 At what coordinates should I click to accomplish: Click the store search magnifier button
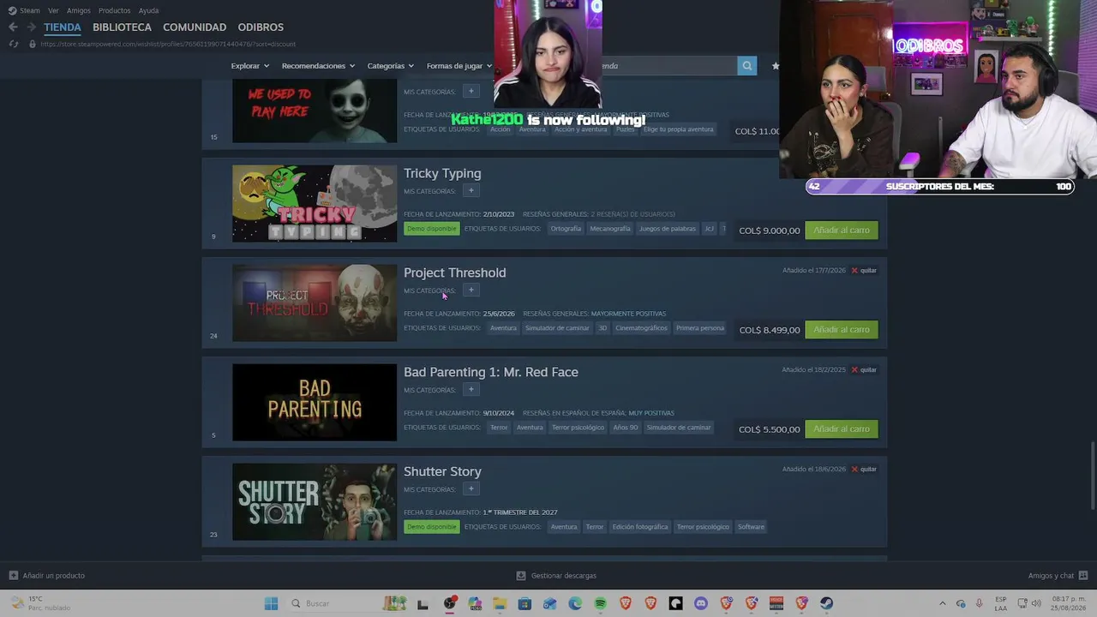(x=747, y=66)
